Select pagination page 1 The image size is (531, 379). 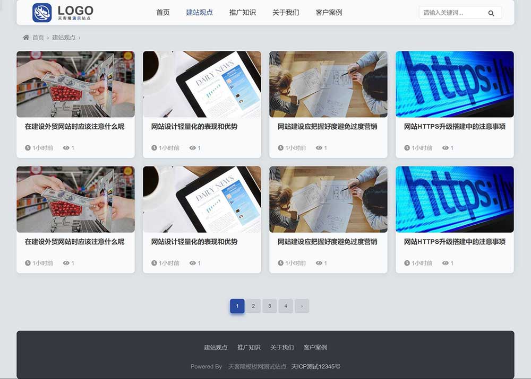tap(237, 306)
